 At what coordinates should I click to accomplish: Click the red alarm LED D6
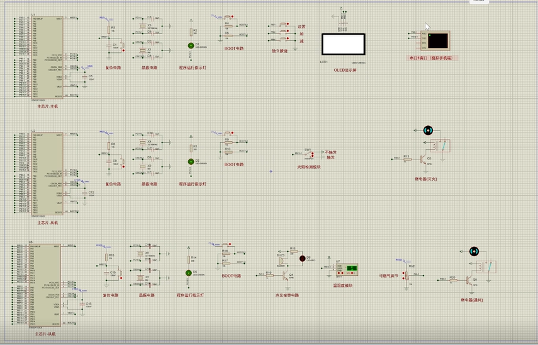tap(302, 259)
